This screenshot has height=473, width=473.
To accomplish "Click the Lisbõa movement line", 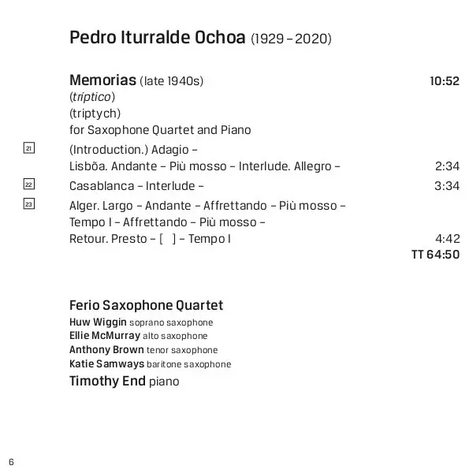I will pos(205,166).
